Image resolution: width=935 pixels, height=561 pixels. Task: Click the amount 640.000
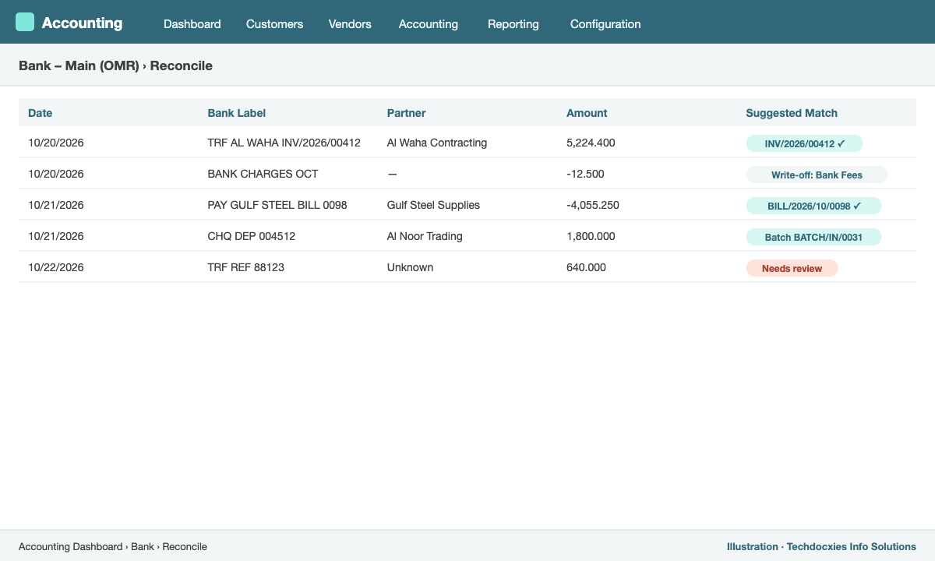point(586,267)
